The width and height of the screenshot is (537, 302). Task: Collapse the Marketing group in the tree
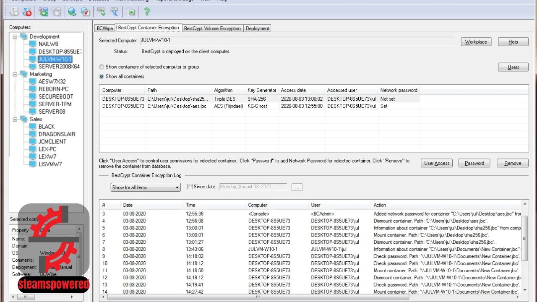[x=15, y=74]
